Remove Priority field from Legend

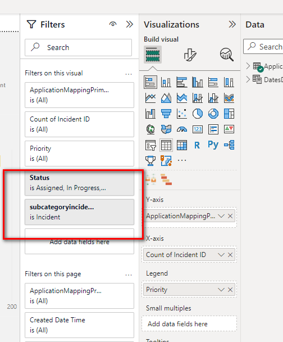coord(230,290)
